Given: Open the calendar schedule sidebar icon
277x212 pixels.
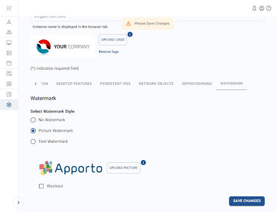Looking at the screenshot, I should coord(9,63).
